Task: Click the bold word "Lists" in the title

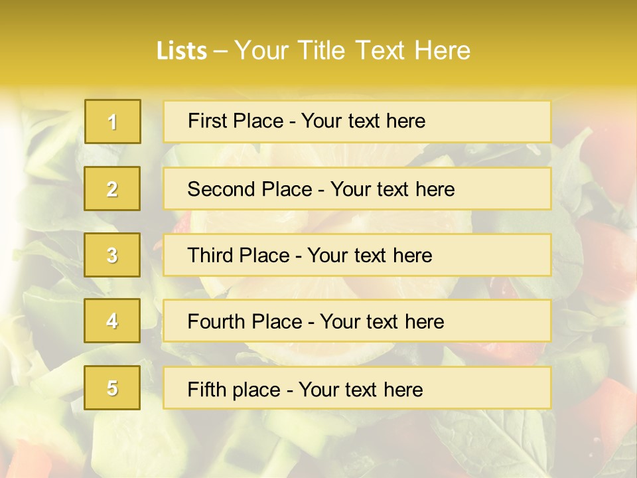Action: pos(181,50)
